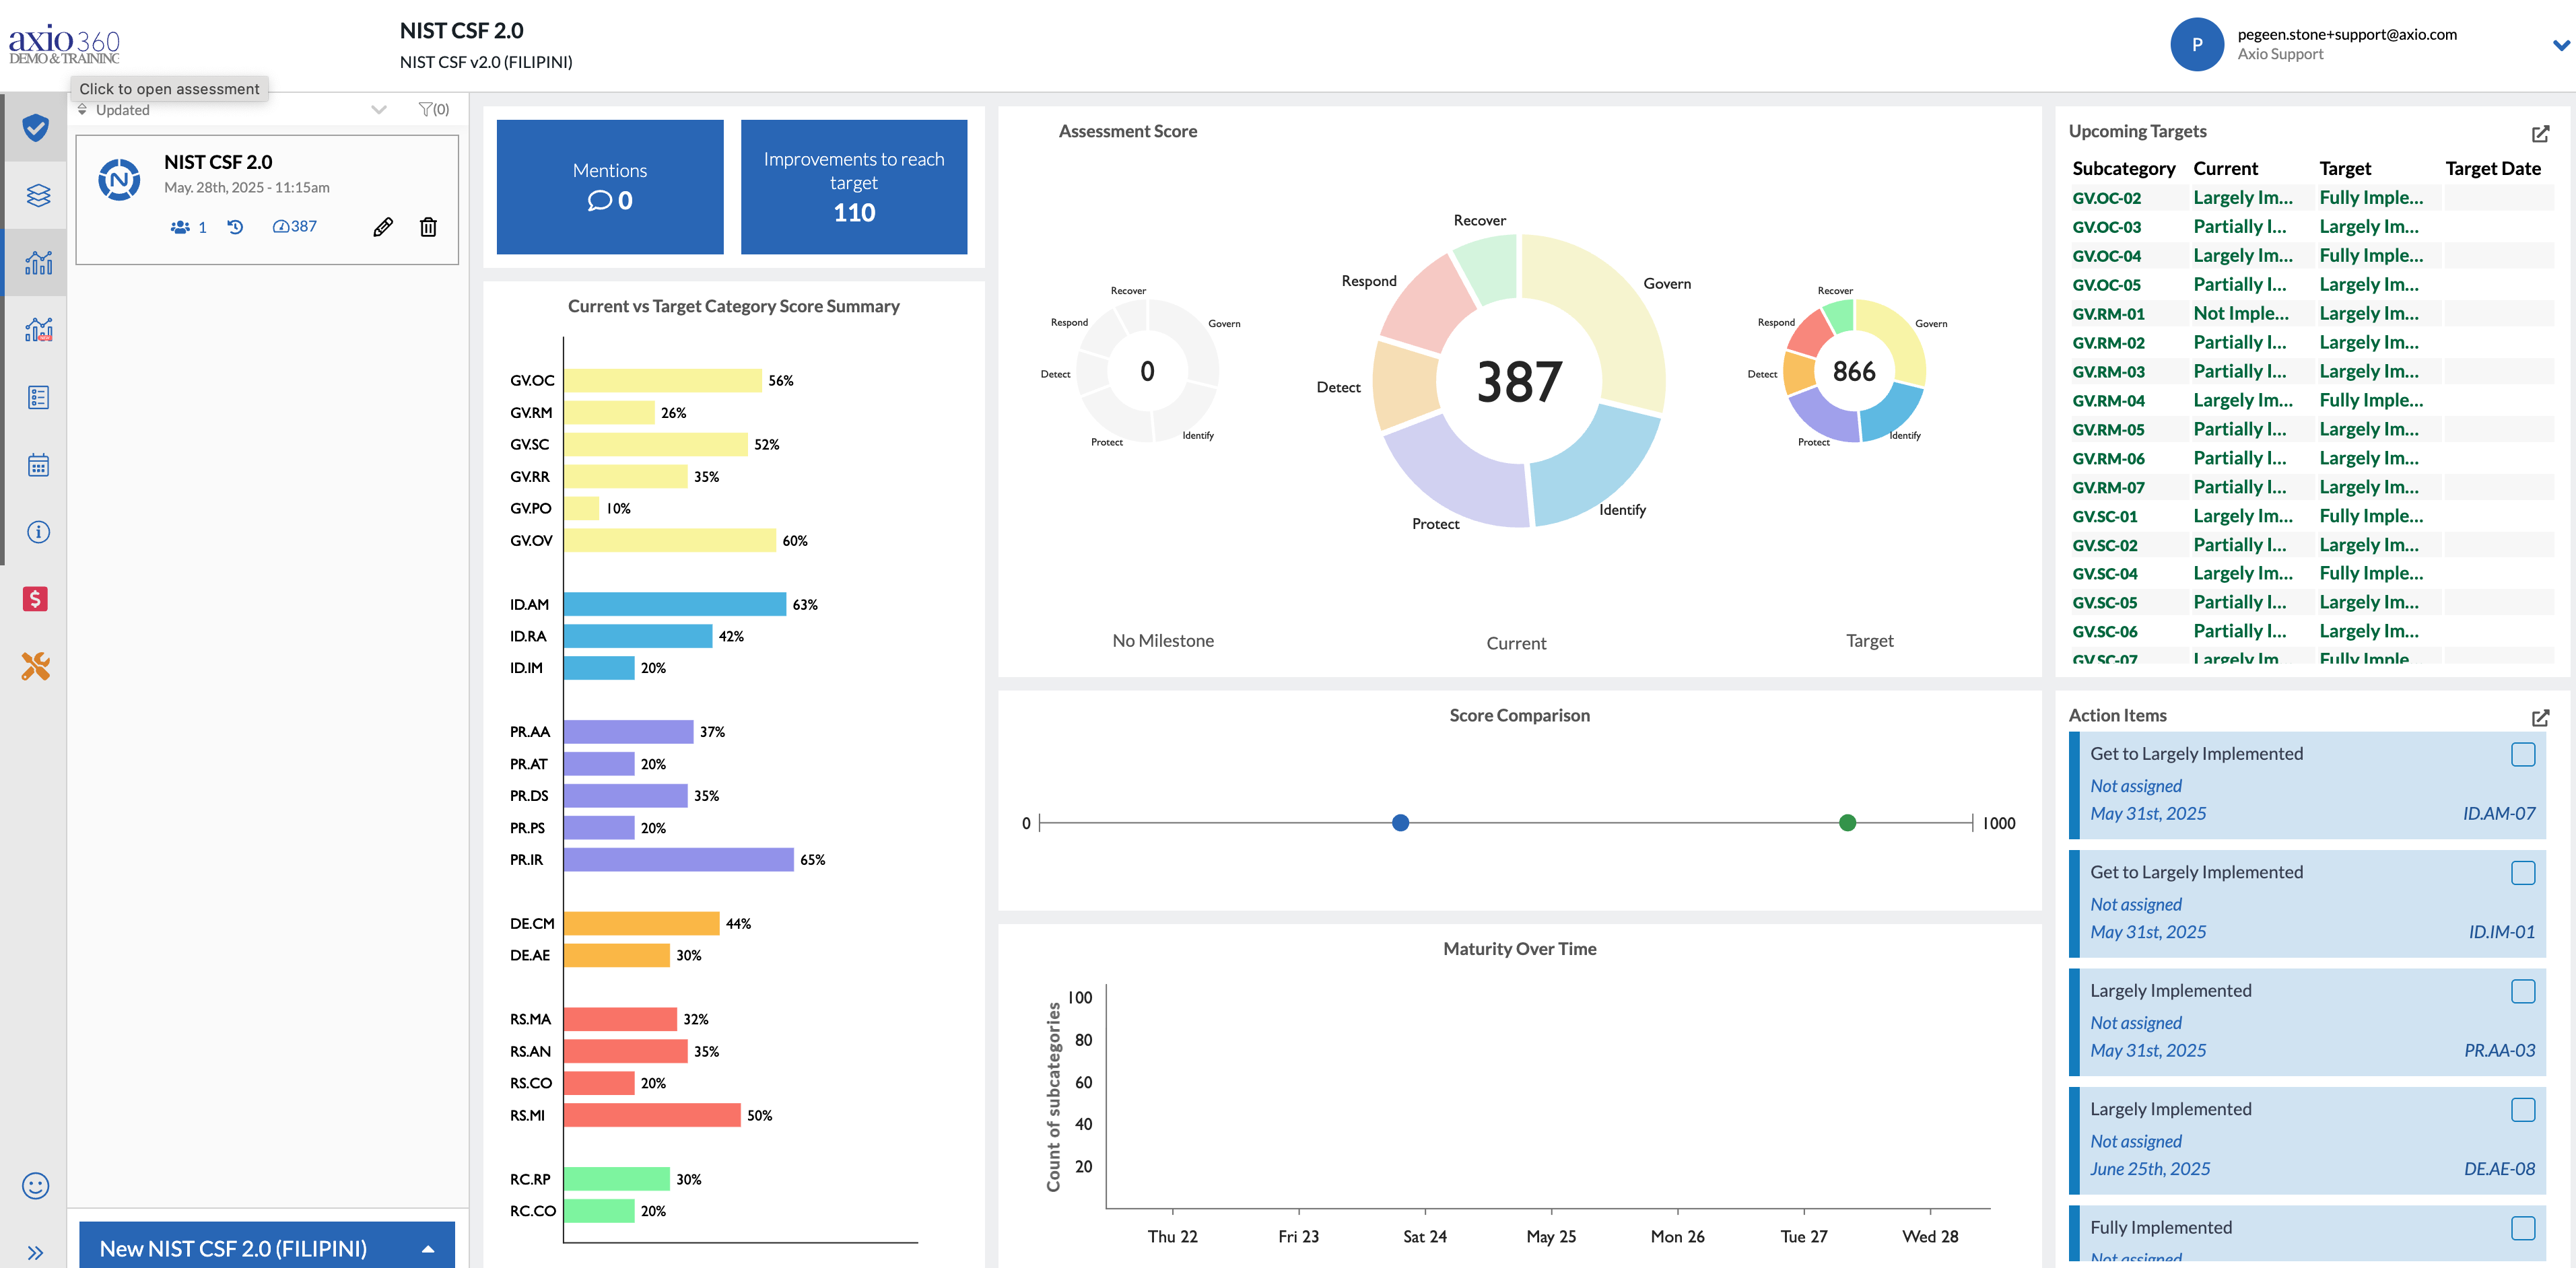Edit NIST CSF 2.0 assessment with pencil icon
2576x1268 pixels.
coord(383,227)
